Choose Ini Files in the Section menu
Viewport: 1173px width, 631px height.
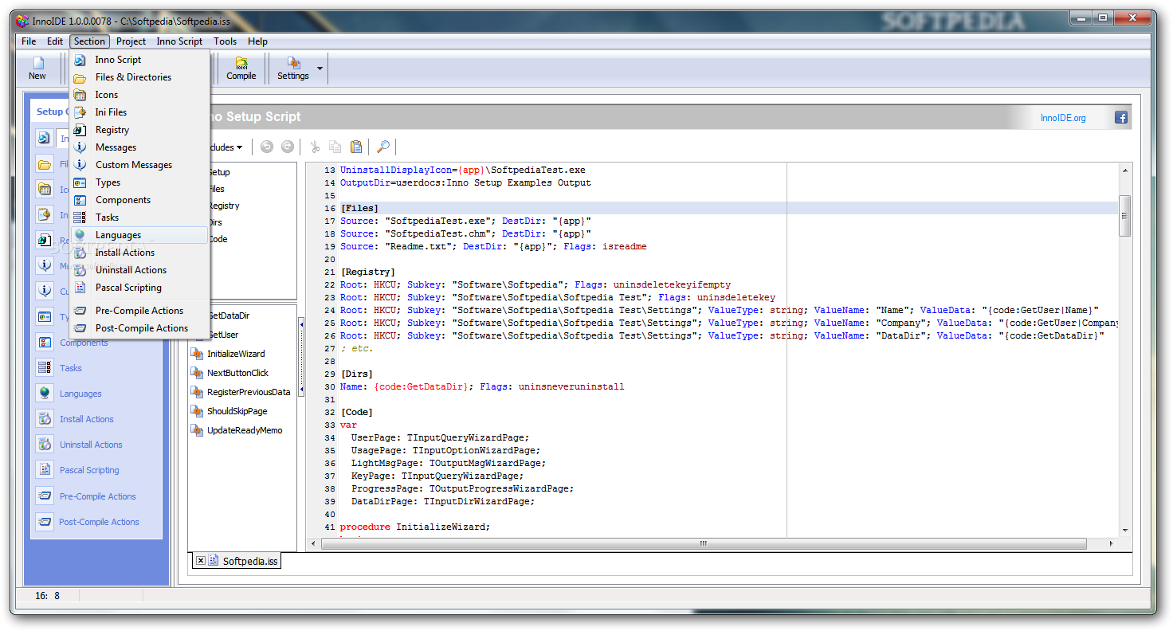click(140, 112)
